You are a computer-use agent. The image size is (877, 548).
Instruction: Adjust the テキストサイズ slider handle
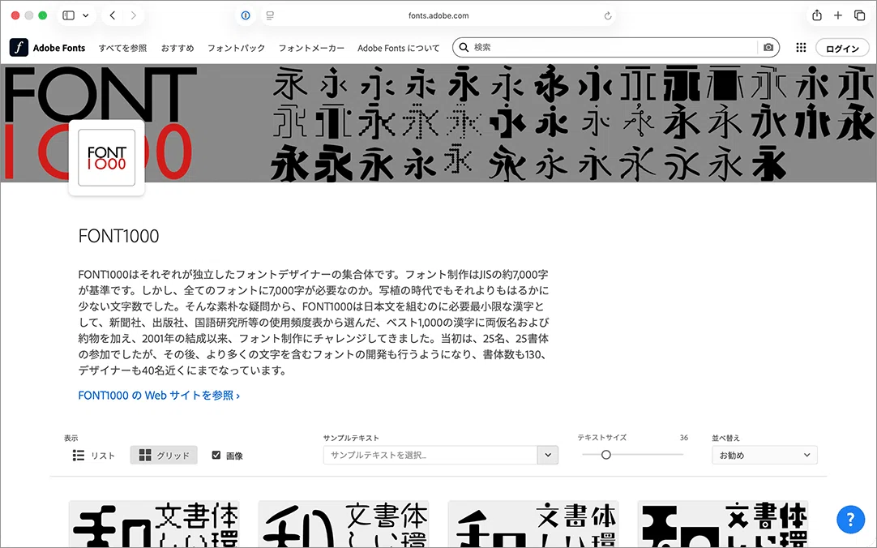(x=605, y=455)
